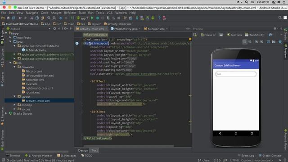
Task: Open the Build menu
Action: 82,13
